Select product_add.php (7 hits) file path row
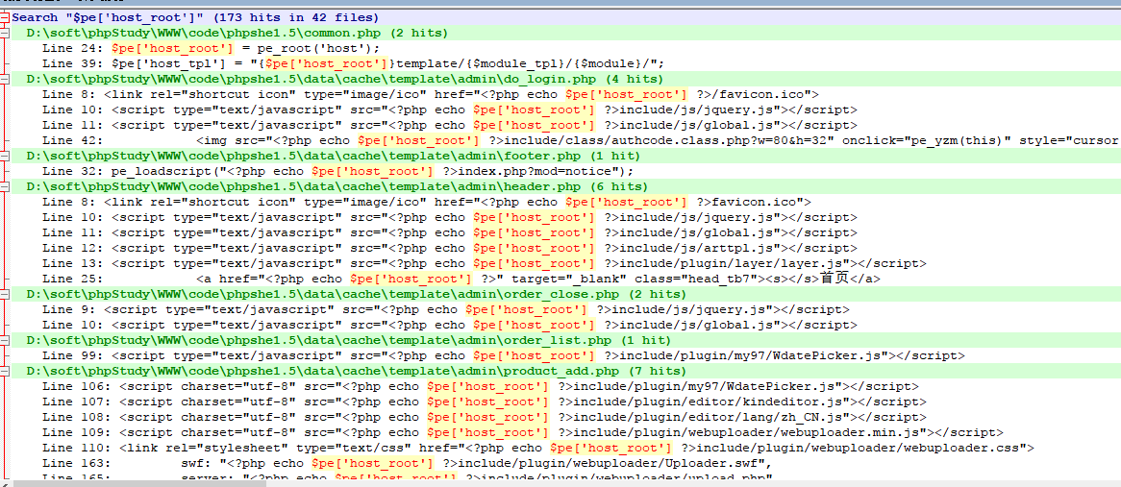1121x487 pixels. 356,372
